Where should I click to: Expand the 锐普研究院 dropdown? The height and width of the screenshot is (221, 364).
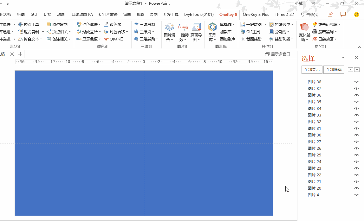click(x=339, y=24)
